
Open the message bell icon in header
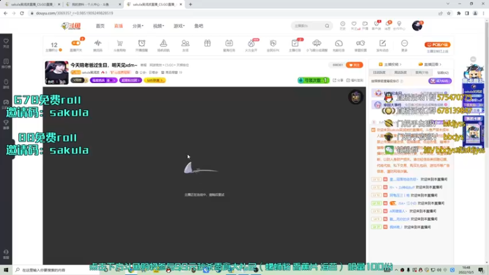click(388, 24)
